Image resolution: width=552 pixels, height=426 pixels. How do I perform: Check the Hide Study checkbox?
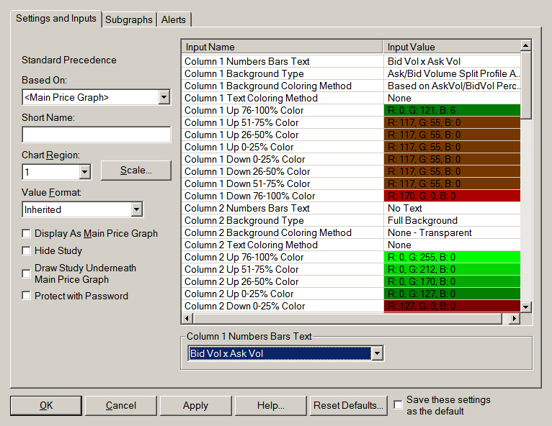click(27, 251)
